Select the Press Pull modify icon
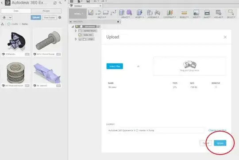Image resolution: width=239 pixels, height=160 pixels. tap(139, 12)
